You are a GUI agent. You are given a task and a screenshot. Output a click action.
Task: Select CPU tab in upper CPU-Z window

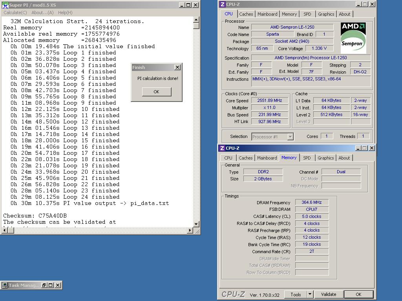229,14
